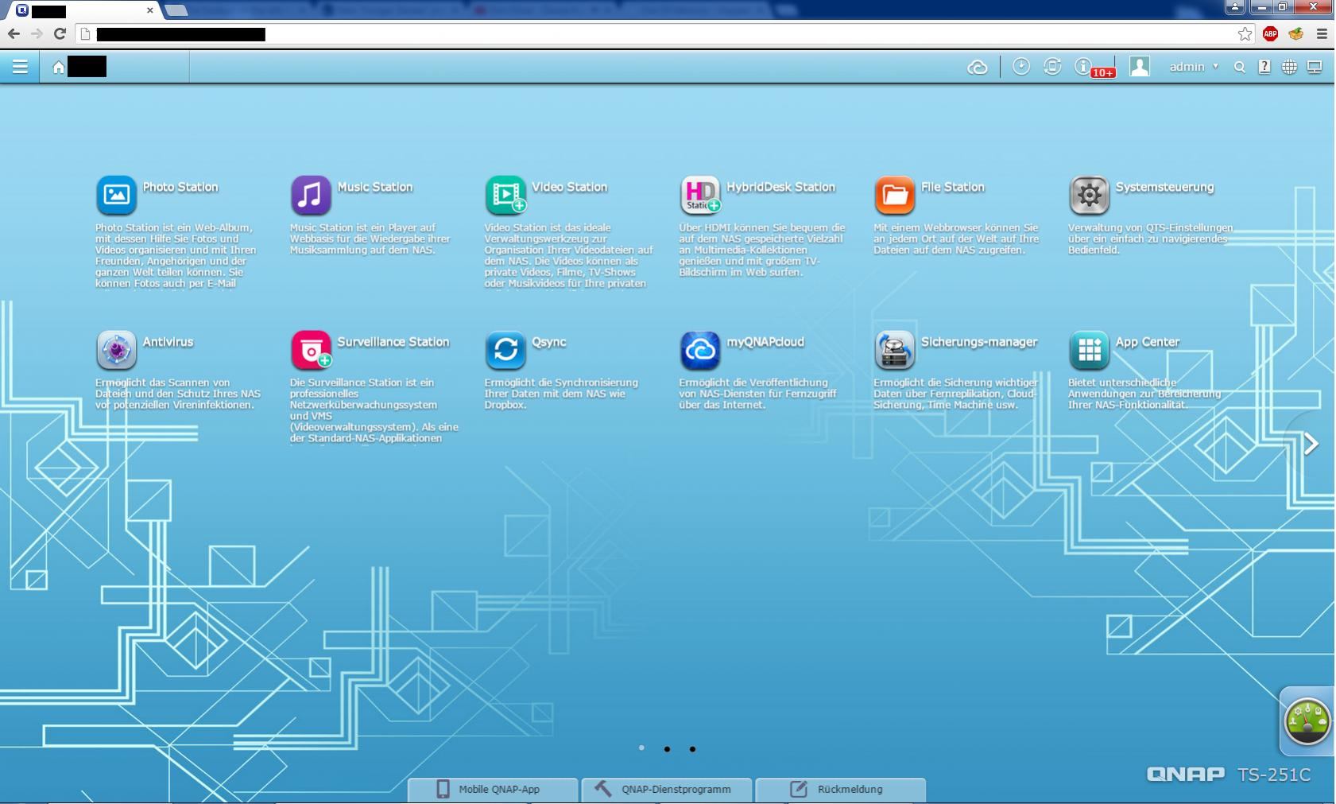Show background tasks clock icon
Screen dimensions: 1336x804
[x=1021, y=67]
